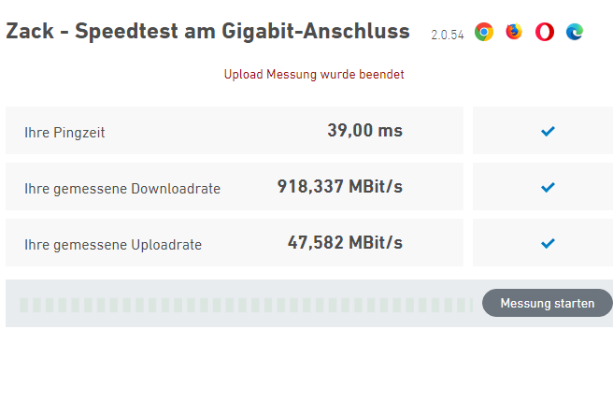
Task: Click the checkmark beside Ihre Pingzeit
Action: [548, 132]
